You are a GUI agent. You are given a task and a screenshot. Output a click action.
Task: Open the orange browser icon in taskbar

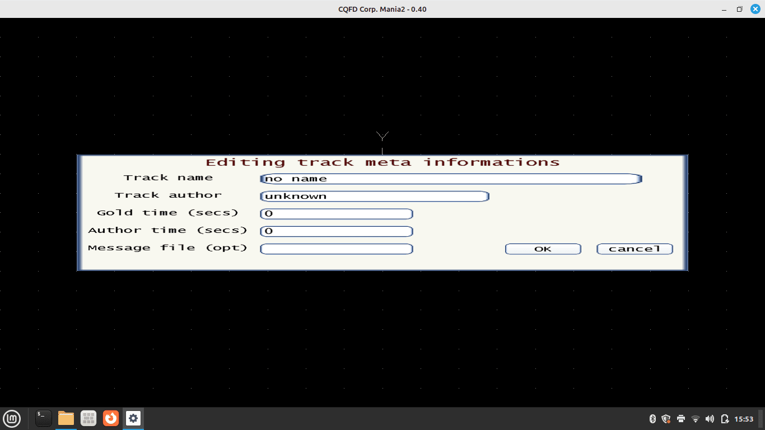pyautogui.click(x=111, y=418)
